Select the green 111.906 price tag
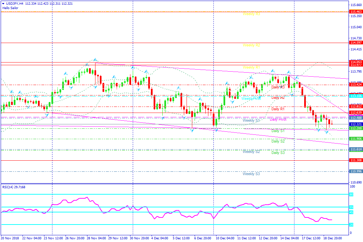 356,139
